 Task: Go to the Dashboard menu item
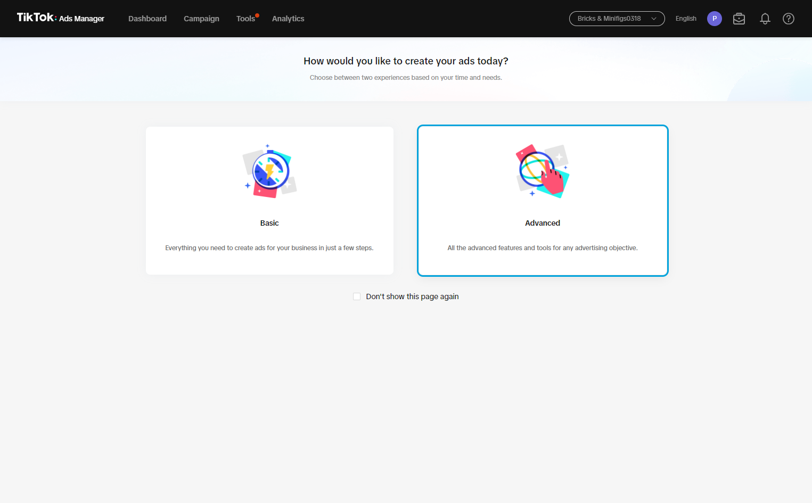click(147, 19)
